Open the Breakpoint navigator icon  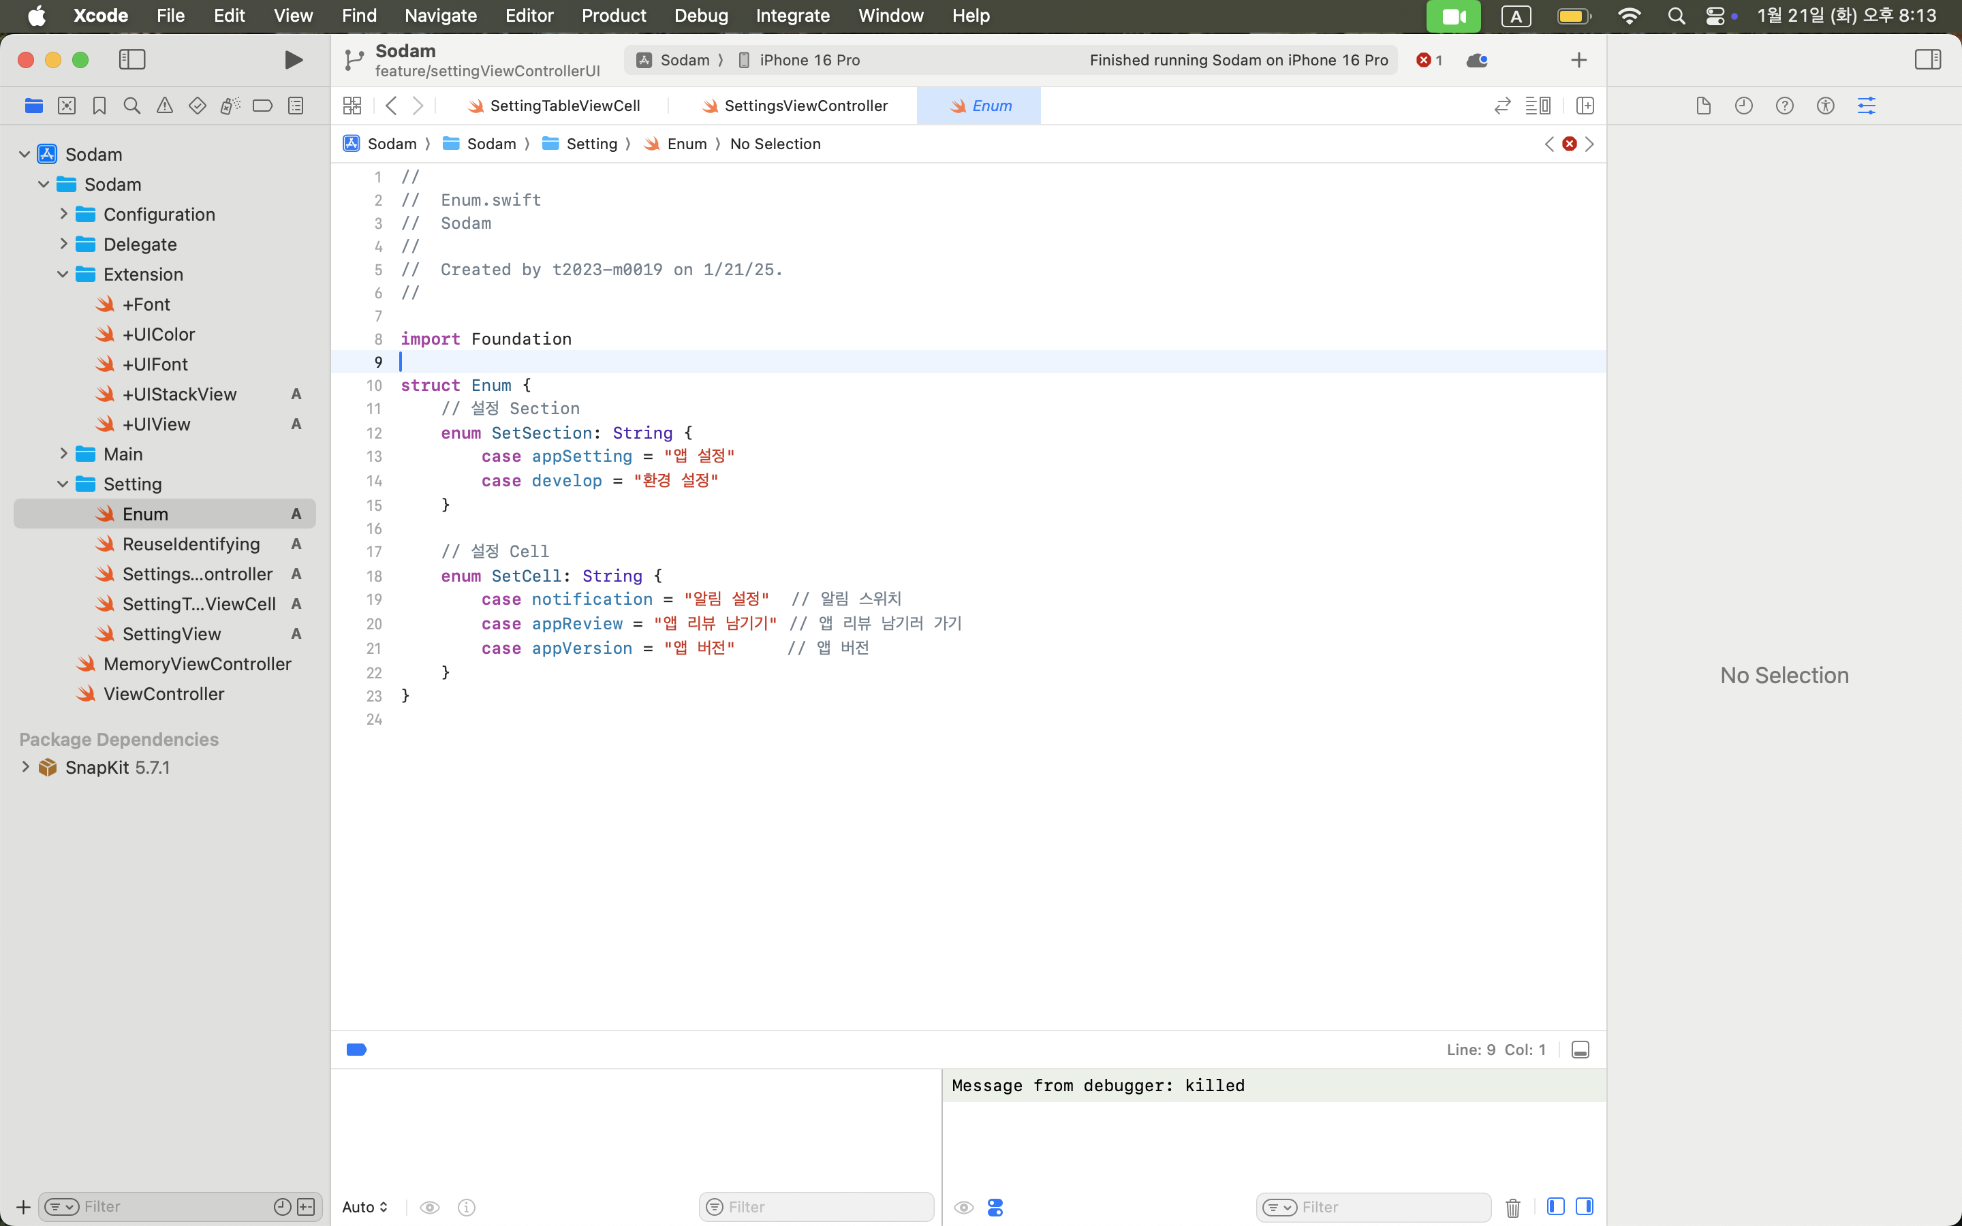262,106
